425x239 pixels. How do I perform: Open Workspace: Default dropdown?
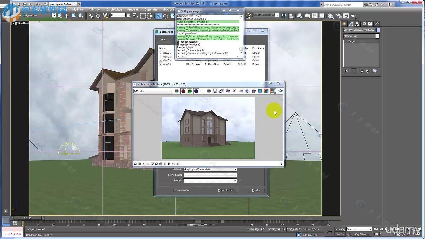tap(63, 4)
